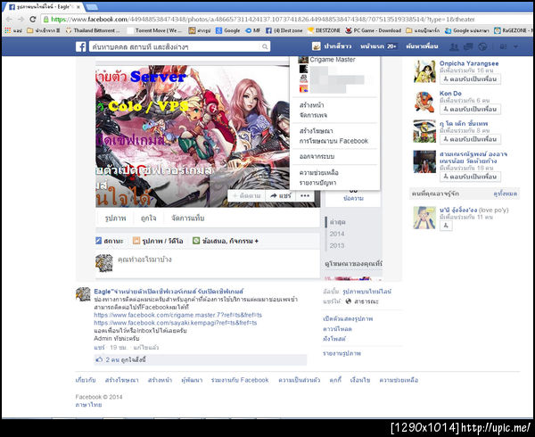This screenshot has width=535, height=437.
Task: Click the browser forward arrow
Action: point(21,20)
